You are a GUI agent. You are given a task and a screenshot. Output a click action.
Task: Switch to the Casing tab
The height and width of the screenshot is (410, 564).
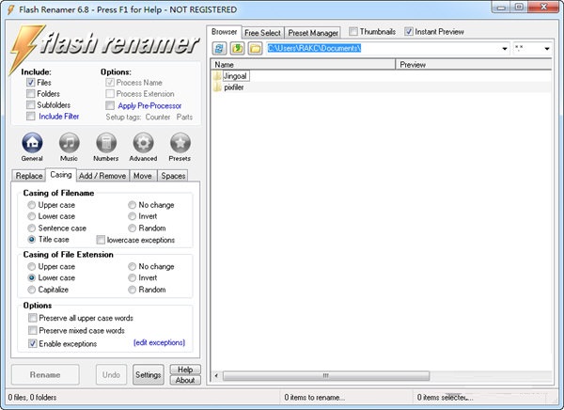tap(61, 175)
